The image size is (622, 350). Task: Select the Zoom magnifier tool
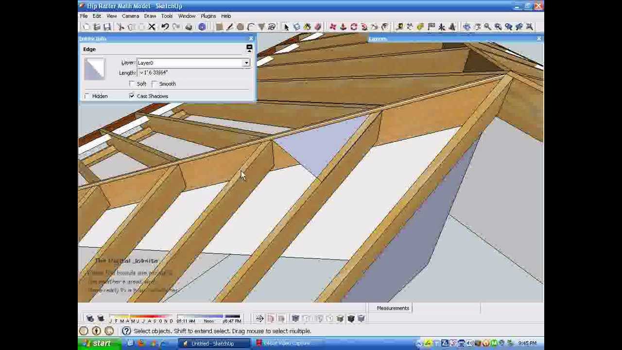point(487,27)
